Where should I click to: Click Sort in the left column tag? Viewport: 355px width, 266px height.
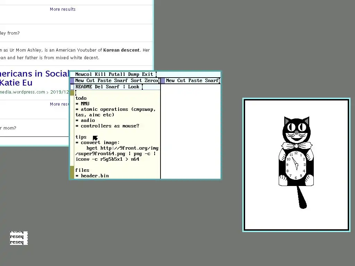point(136,80)
